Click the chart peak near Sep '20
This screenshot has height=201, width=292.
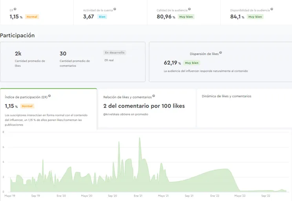click(119, 142)
